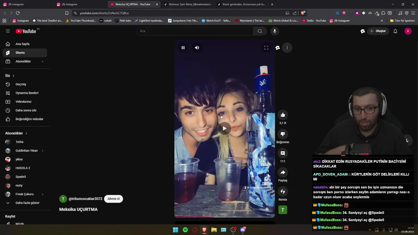Screen dimensions: 418x235
Task: Open the Spade5 channel in sidebar
Action: (x=25, y=177)
